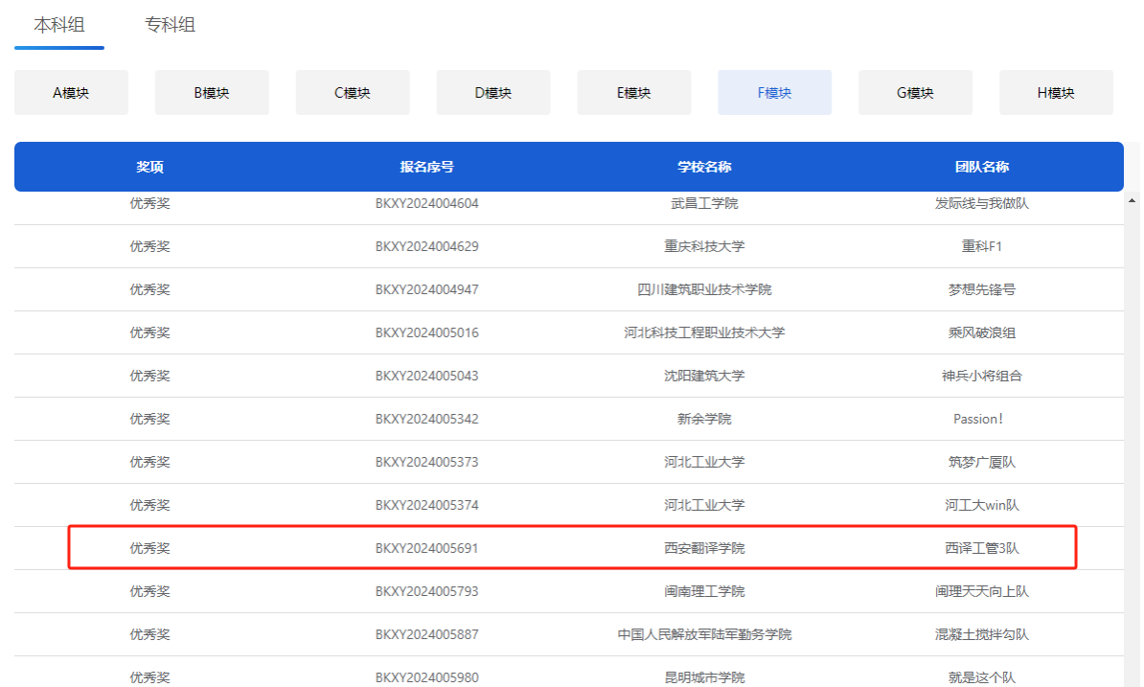
Task: Select the 重庆科技大学 row entry
Action: pyautogui.click(x=704, y=246)
